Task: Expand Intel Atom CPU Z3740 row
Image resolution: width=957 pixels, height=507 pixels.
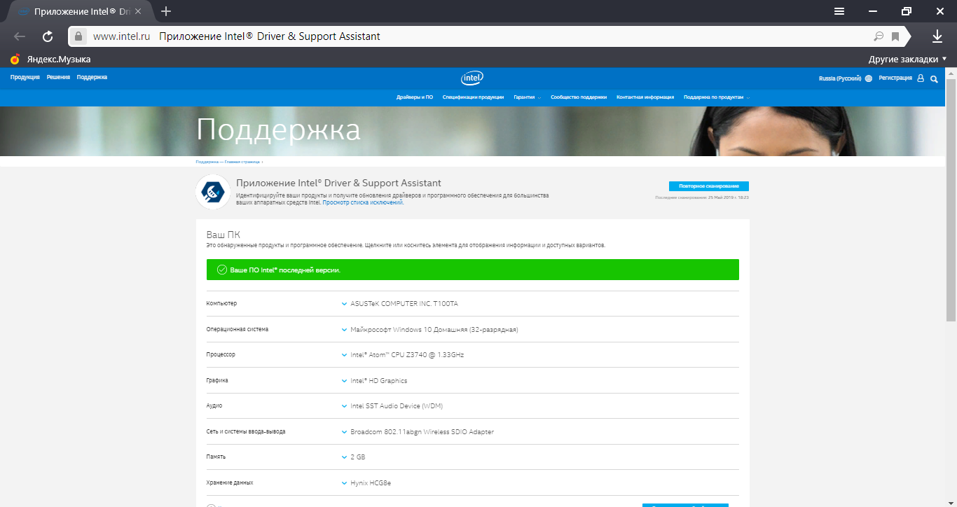Action: (472, 355)
